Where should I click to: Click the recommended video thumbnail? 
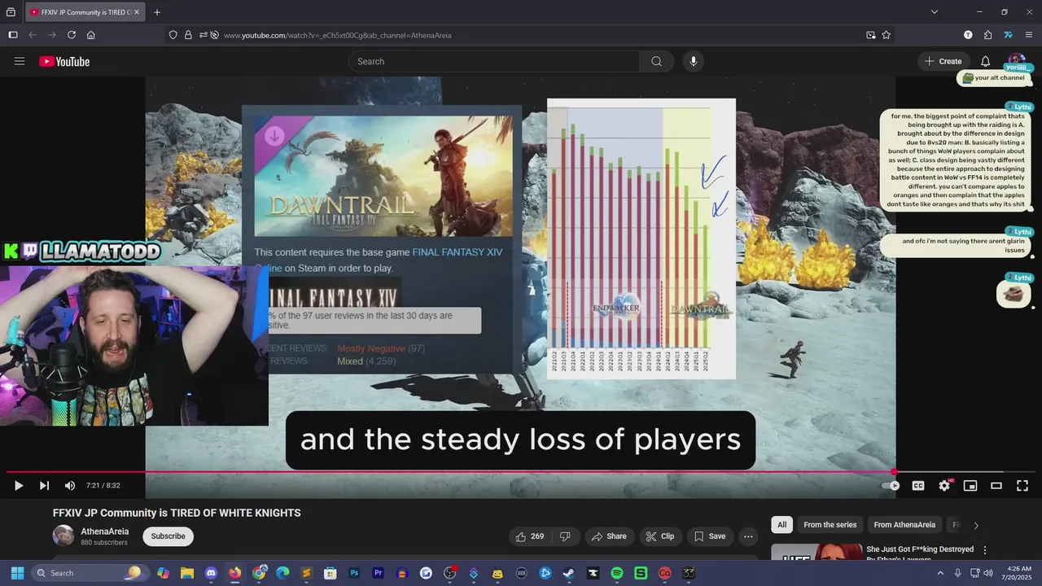tap(817, 553)
